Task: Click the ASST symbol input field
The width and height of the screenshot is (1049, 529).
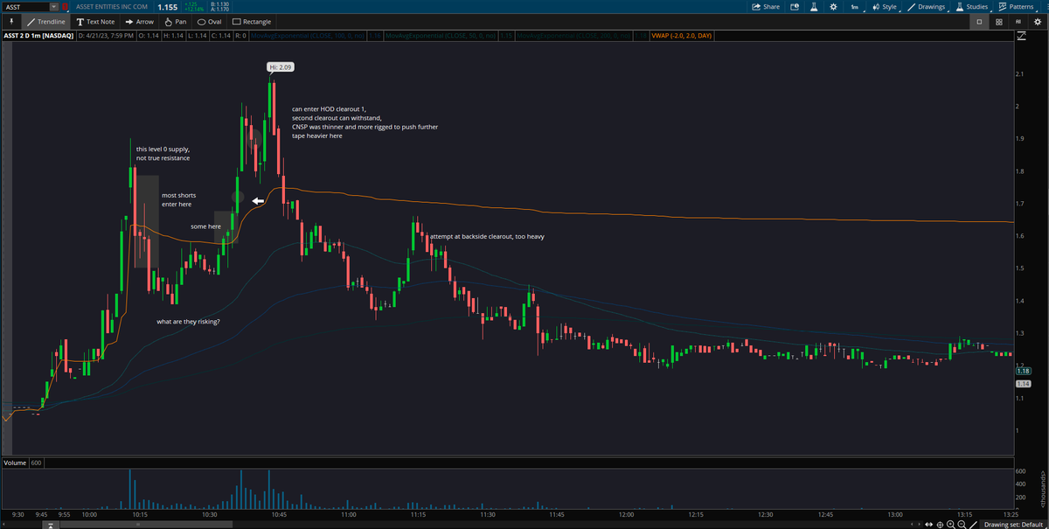Action: [x=26, y=7]
